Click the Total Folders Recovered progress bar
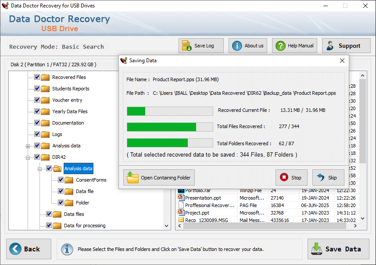Screen dimensions: 376x265 170,143
